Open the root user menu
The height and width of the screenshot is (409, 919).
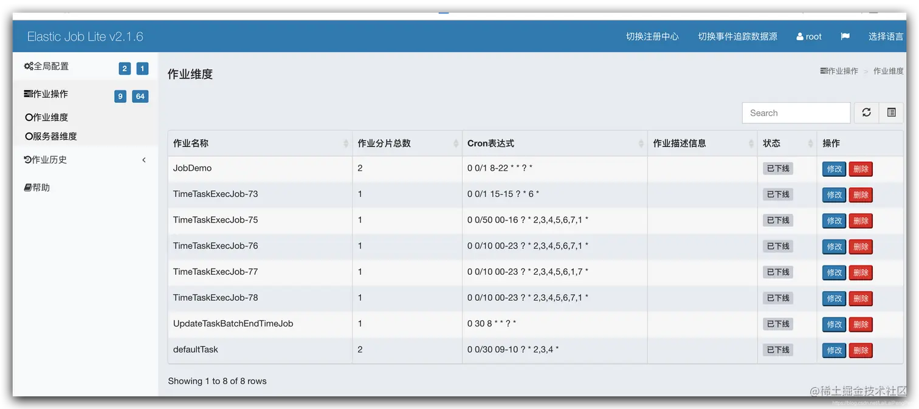[809, 36]
